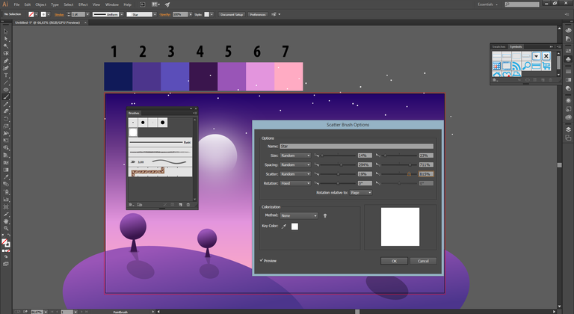The image size is (574, 314).
Task: Select the Paintbrush tool
Action: click(6, 97)
